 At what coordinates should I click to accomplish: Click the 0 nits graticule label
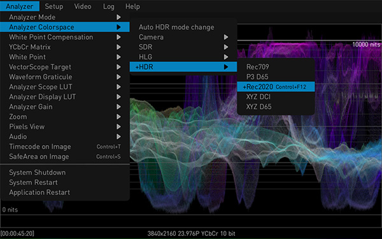pyautogui.click(x=10, y=210)
